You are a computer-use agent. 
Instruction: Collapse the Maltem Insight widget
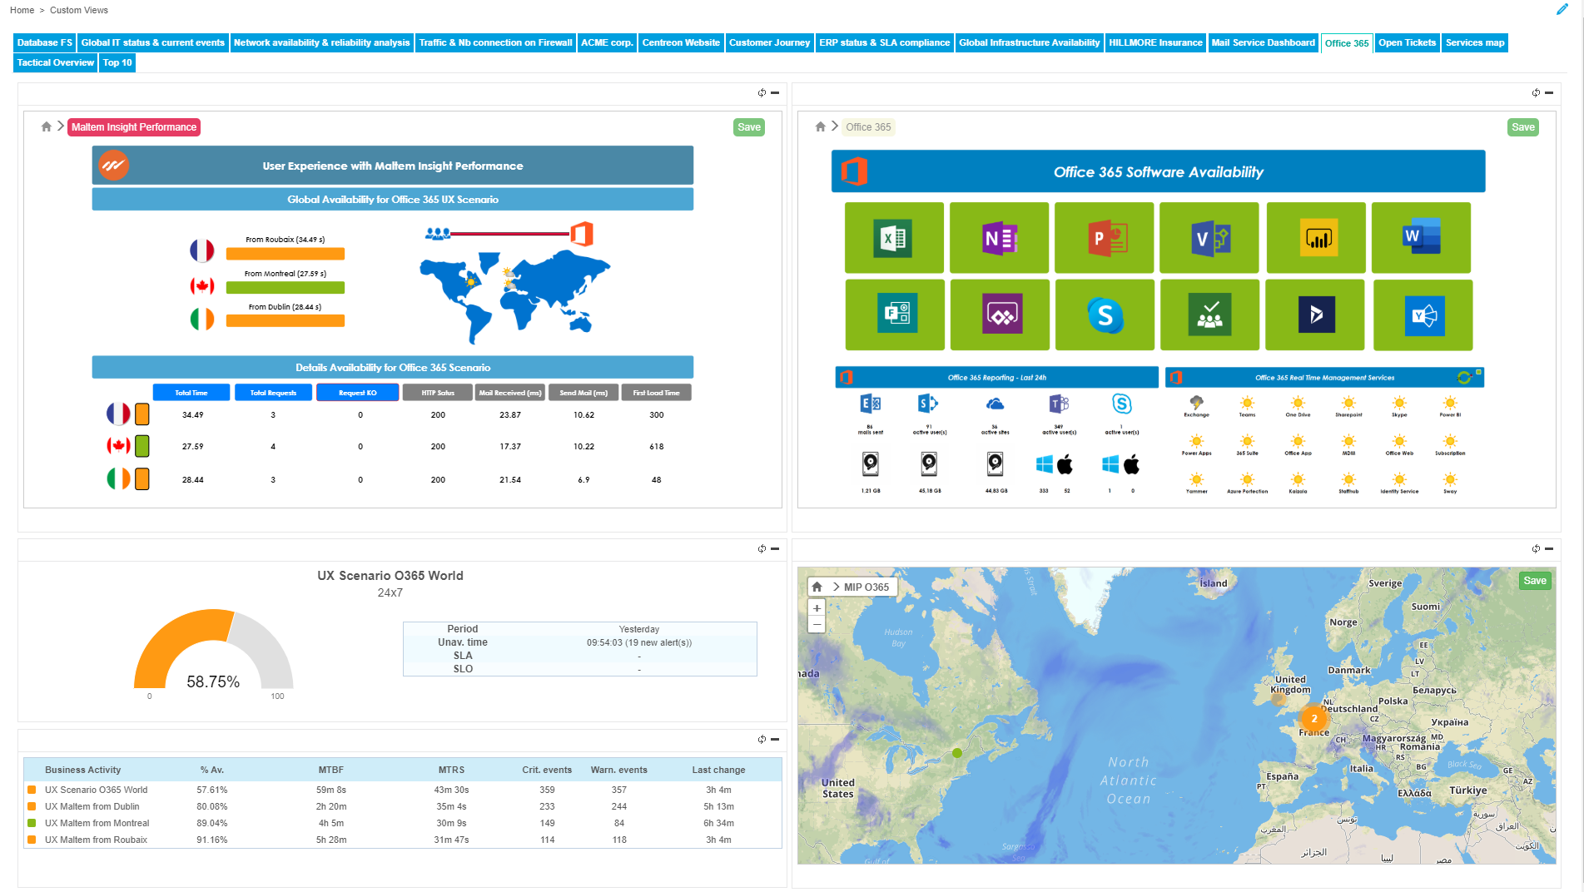pyautogui.click(x=775, y=92)
